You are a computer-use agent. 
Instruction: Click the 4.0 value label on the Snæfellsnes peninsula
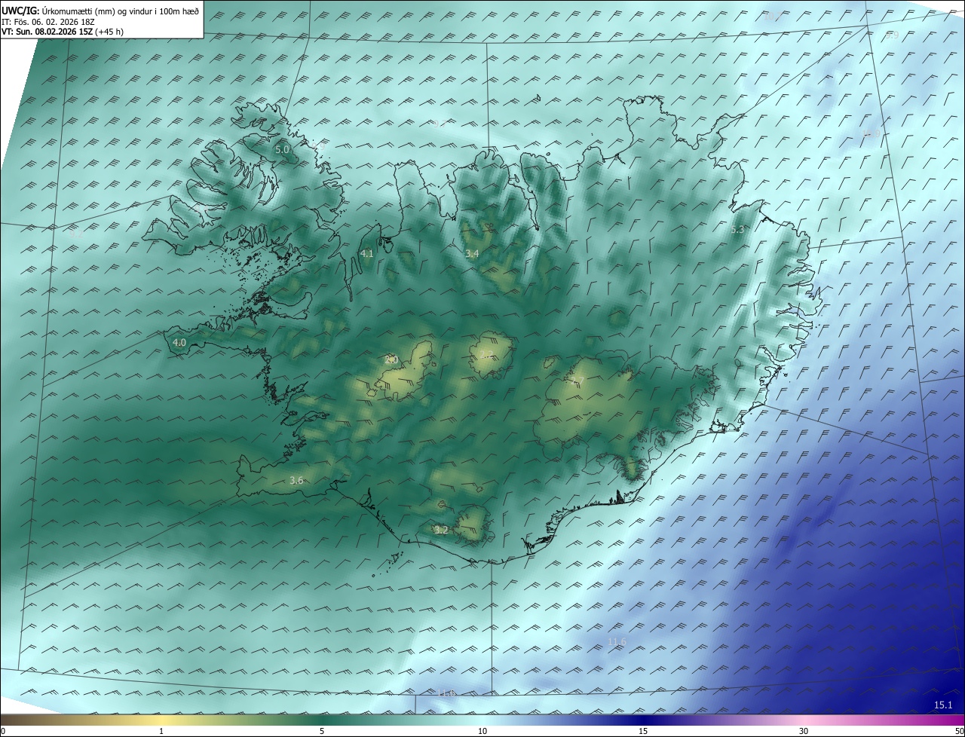[179, 343]
